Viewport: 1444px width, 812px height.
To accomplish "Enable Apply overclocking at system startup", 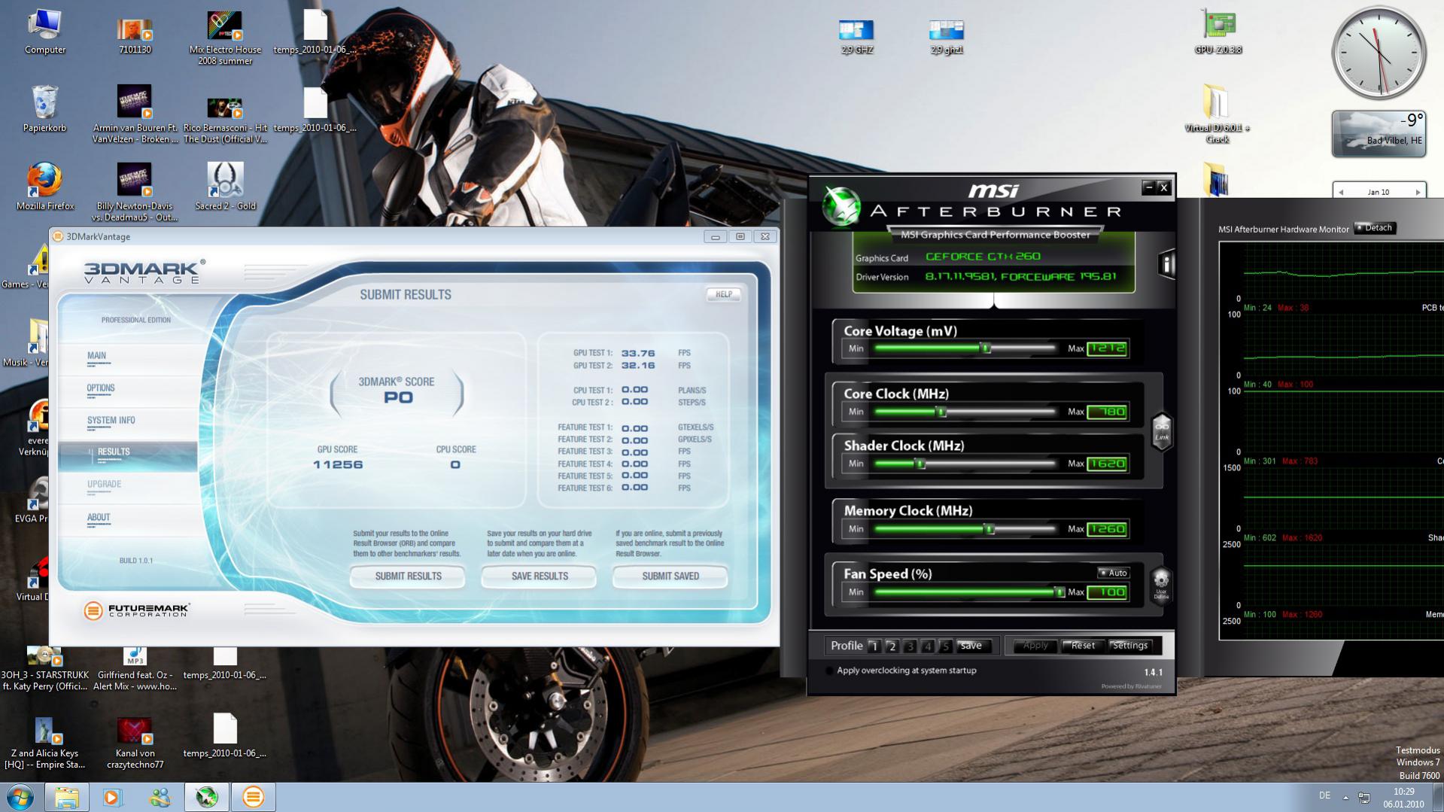I will 829,671.
